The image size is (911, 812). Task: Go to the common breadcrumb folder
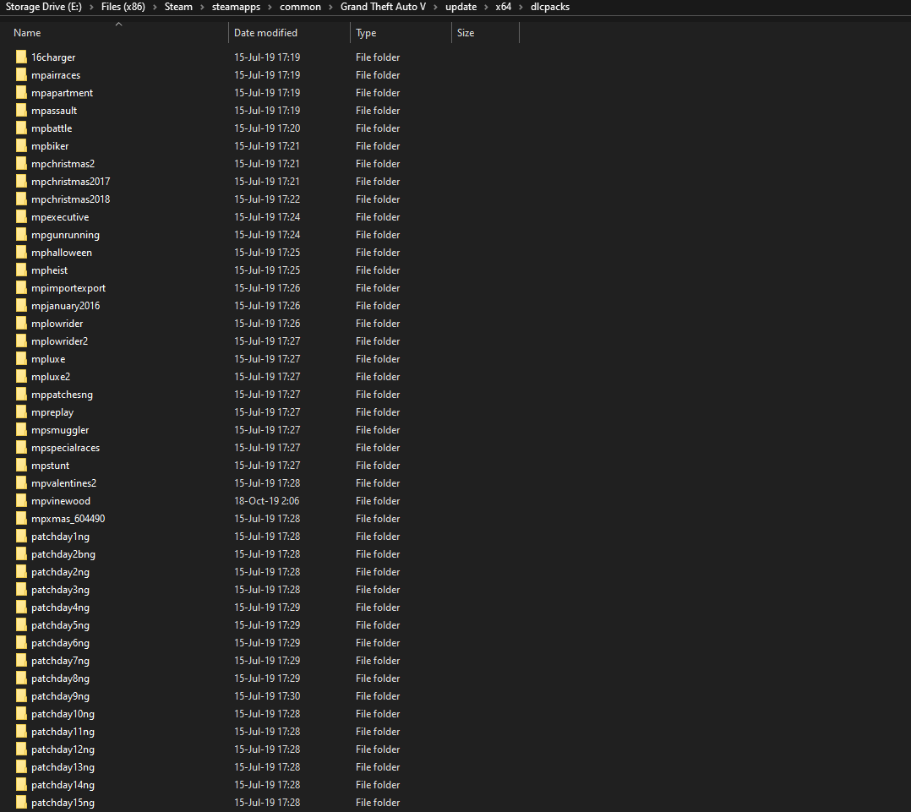[300, 7]
